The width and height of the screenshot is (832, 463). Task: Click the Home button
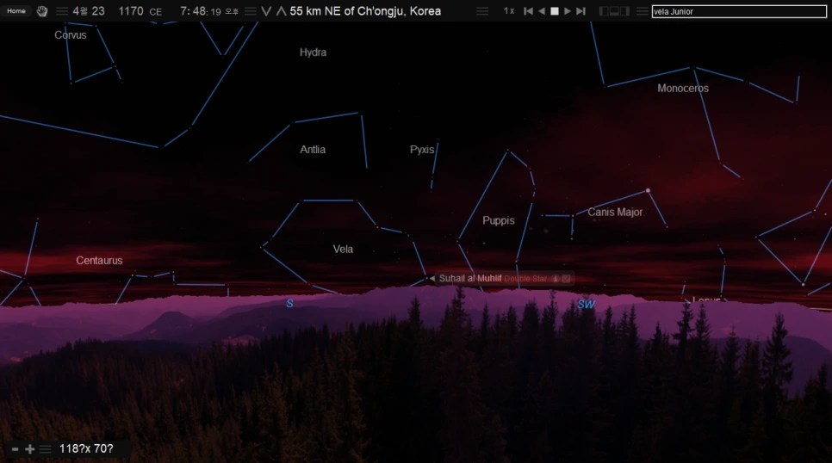pyautogui.click(x=16, y=10)
